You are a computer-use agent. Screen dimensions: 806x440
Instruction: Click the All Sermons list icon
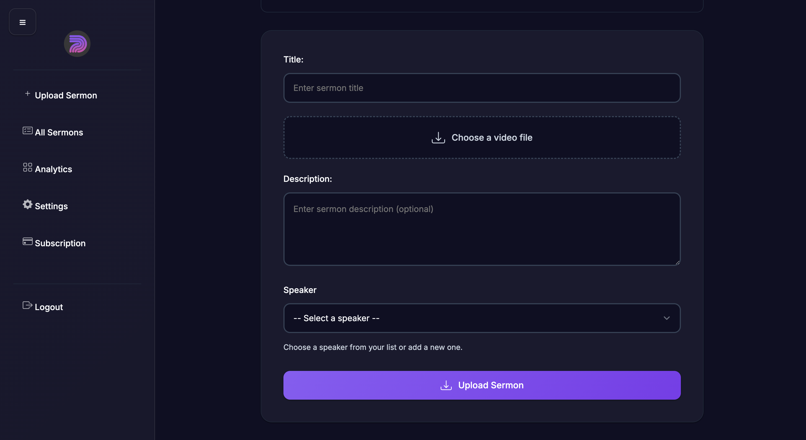27,131
